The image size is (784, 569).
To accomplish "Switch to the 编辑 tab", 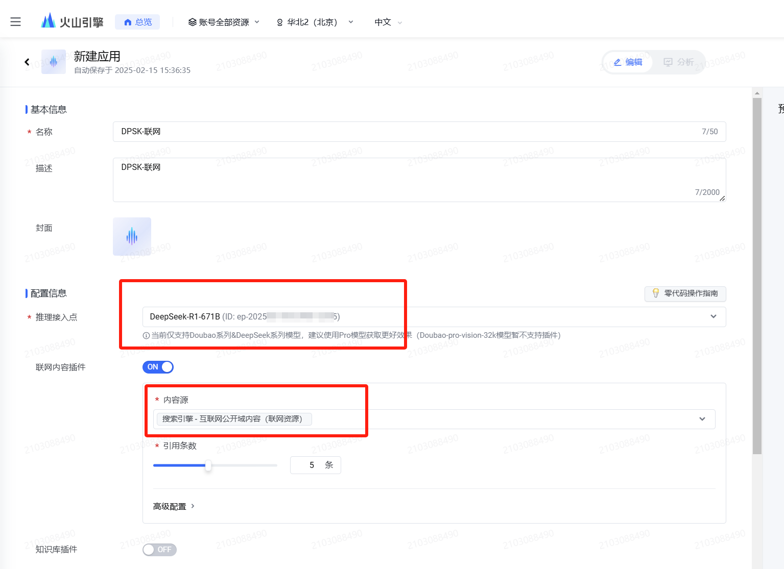I will click(628, 62).
